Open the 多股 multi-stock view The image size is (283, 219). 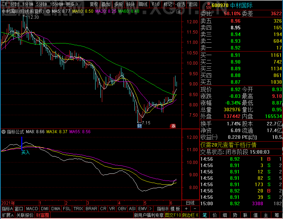(118, 4)
